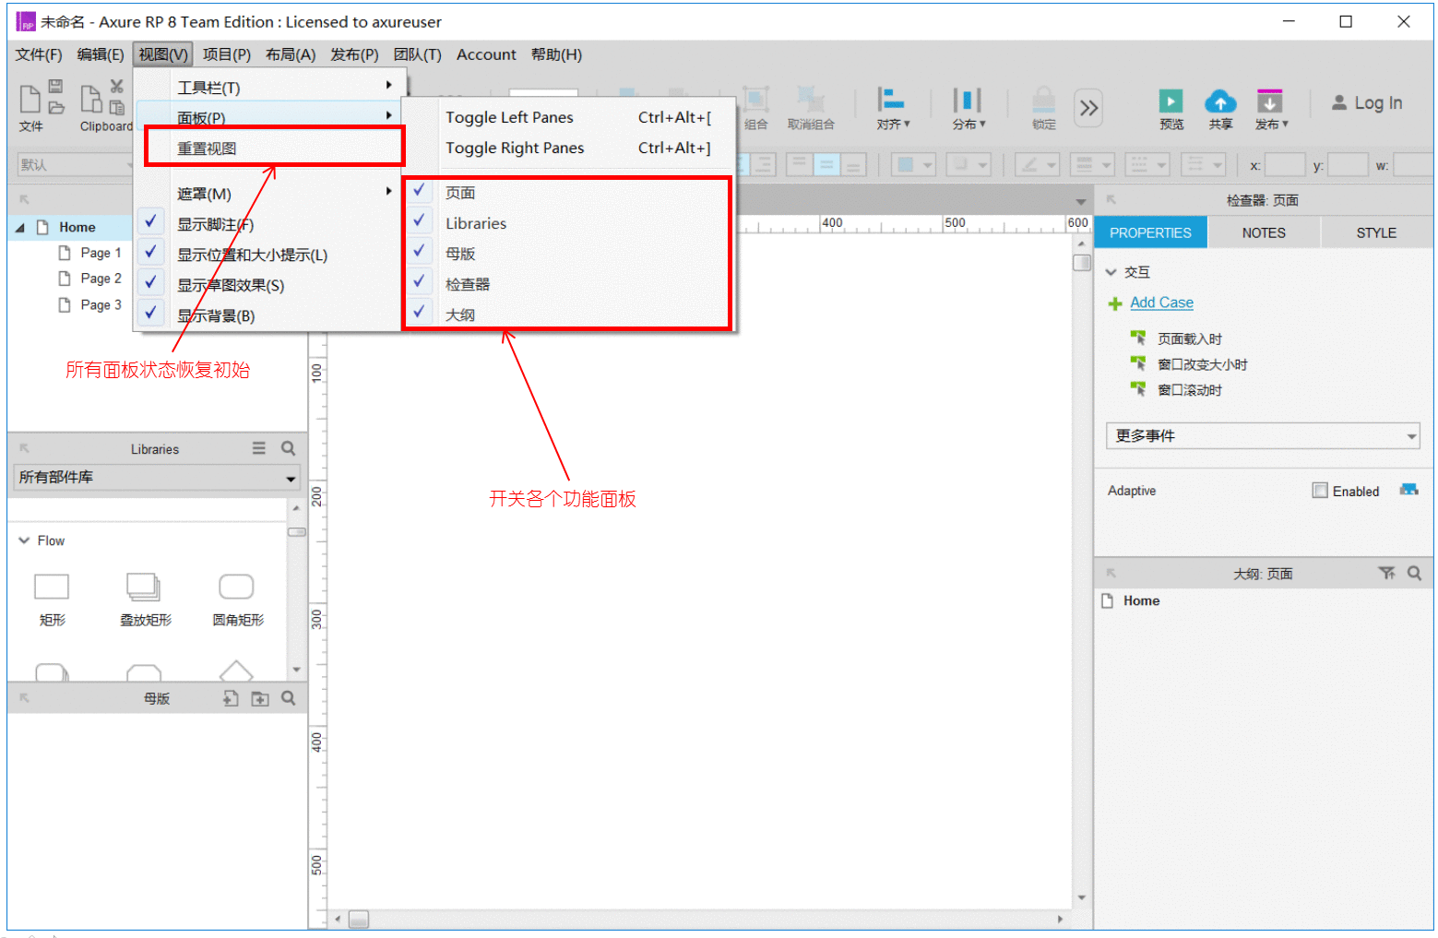Click the Paste icon in Clipboard group
1438x938 pixels.
tap(117, 107)
